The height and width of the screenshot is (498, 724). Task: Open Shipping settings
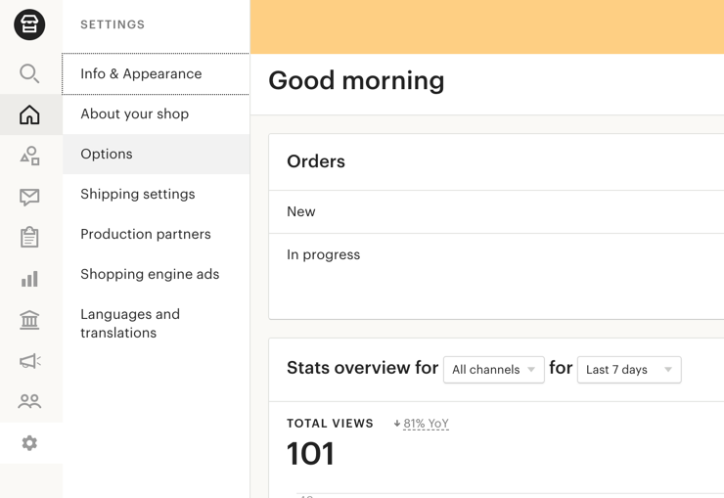(138, 195)
